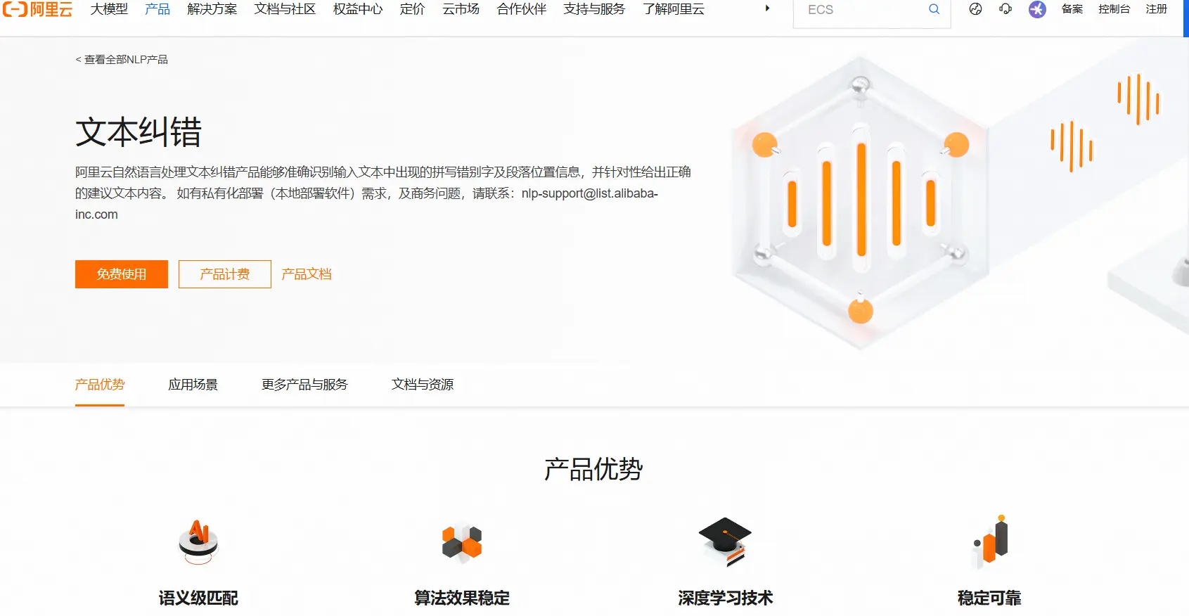Click the 备案 link
Viewport: 1189px width, 616px height.
point(1072,9)
